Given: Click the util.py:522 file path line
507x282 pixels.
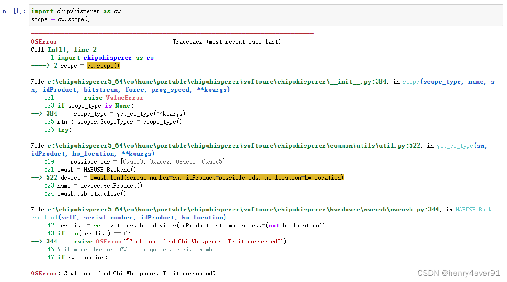Looking at the screenshot, I should tap(234, 146).
